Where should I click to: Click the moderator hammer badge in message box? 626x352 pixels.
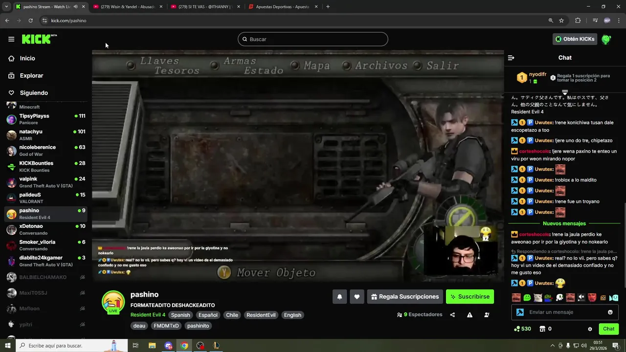[x=520, y=312]
